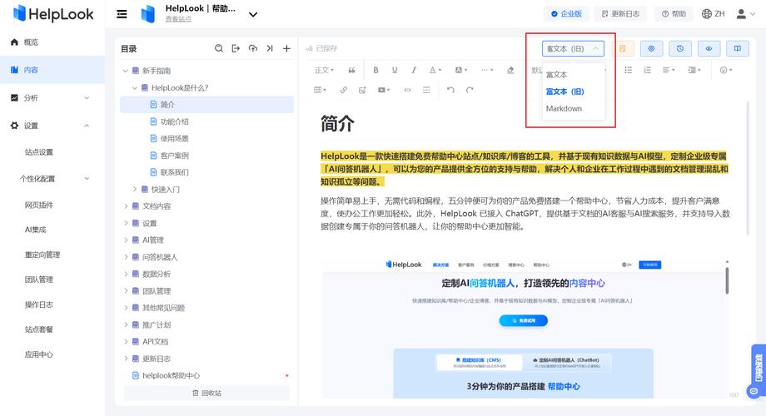The height and width of the screenshot is (416, 766).
Task: Add a new item with the plus icon
Action: [286, 48]
